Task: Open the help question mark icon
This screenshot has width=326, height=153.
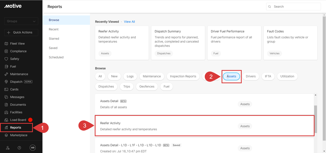Action: click(19, 148)
